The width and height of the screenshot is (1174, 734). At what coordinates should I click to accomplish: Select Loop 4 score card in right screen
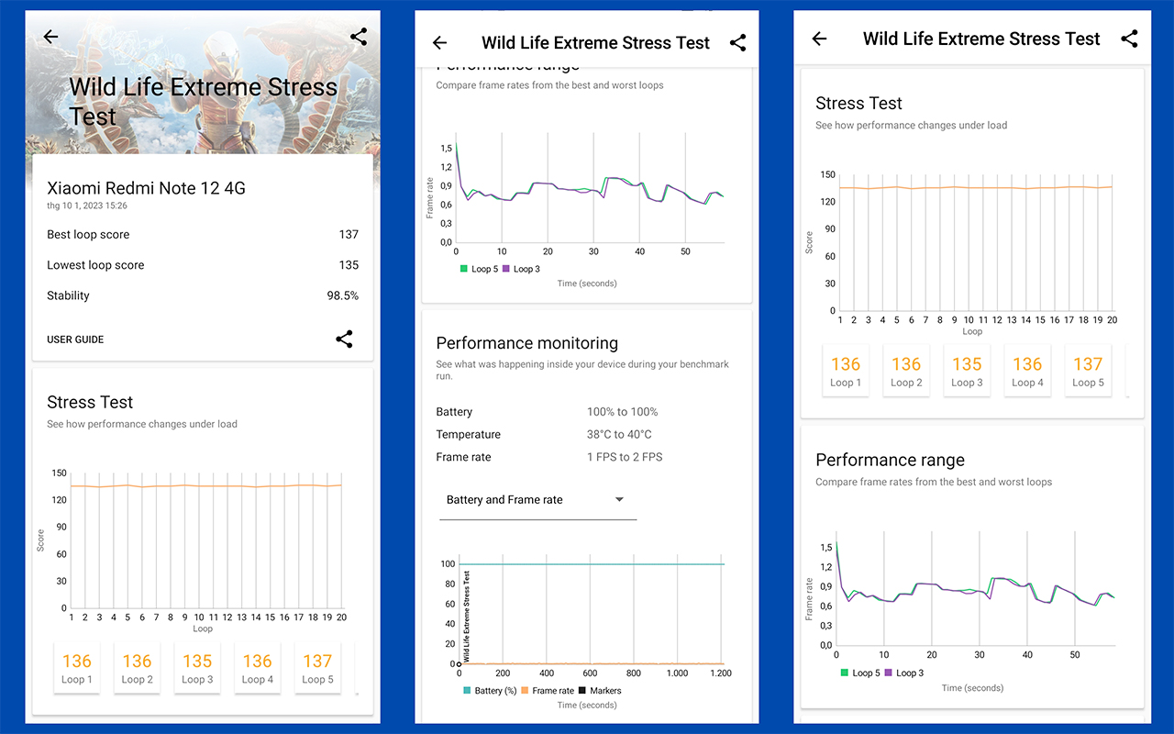(1027, 372)
